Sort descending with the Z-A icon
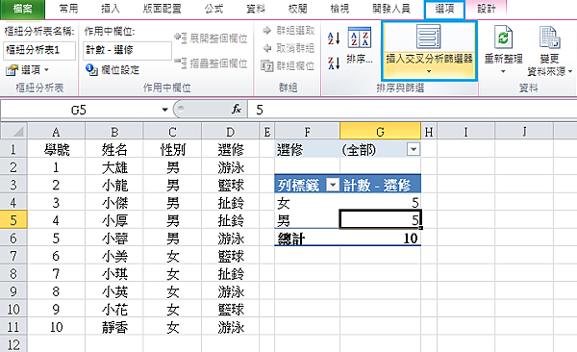 click(x=334, y=63)
